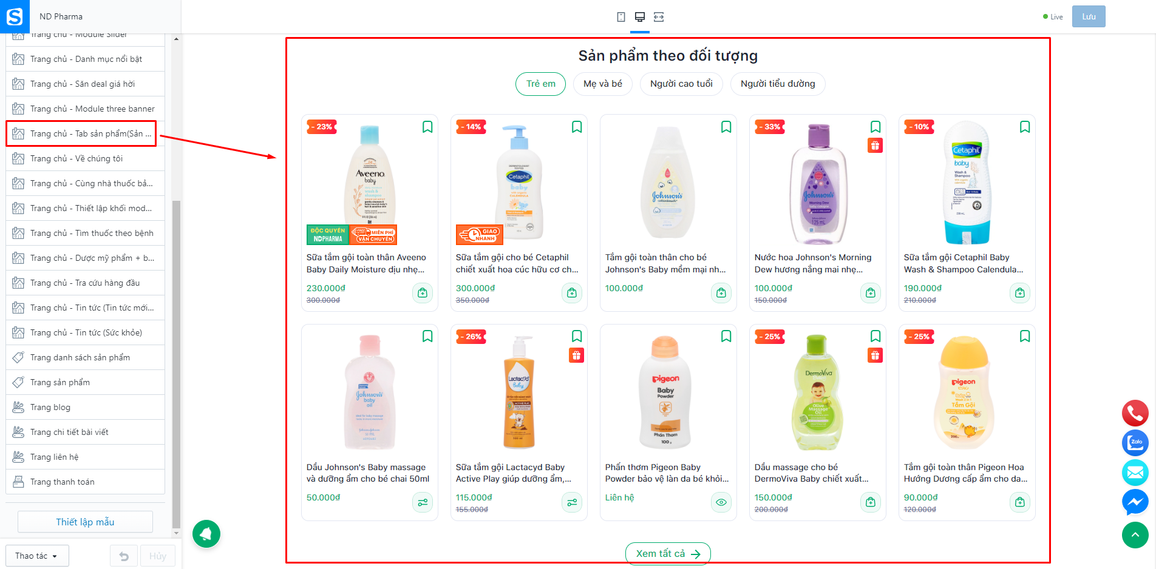Open options for Johnson's Baby massage oil
Screen dimensions: 1156x569
(x=423, y=502)
